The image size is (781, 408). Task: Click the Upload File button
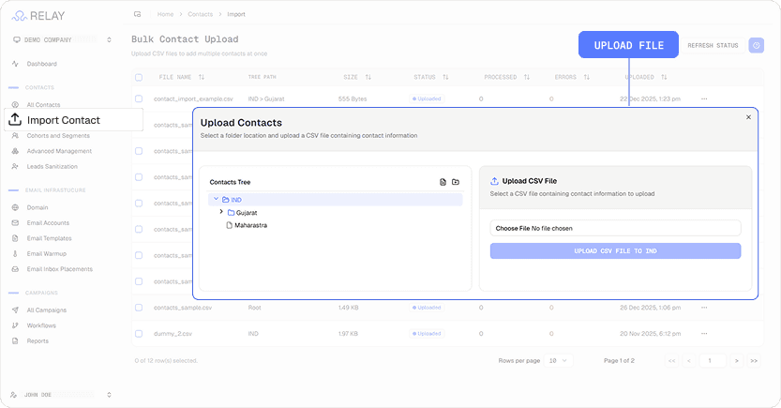(x=628, y=45)
